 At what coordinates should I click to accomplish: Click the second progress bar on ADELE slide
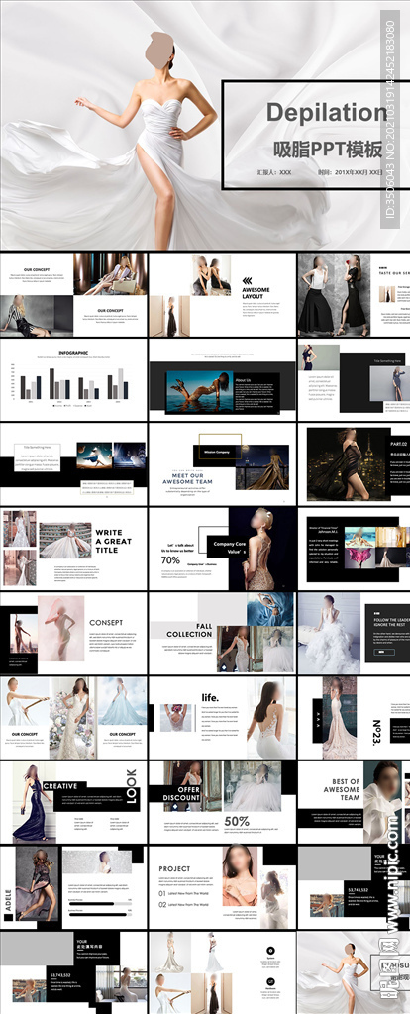pos(96,914)
